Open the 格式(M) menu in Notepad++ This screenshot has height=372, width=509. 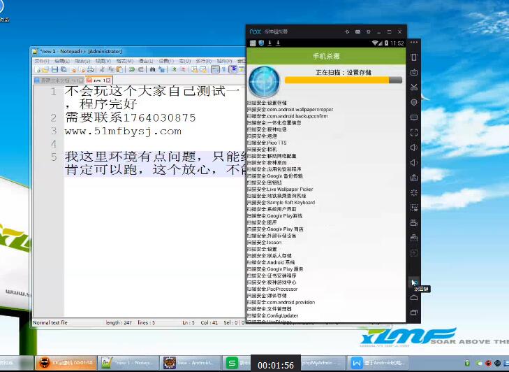[125, 61]
